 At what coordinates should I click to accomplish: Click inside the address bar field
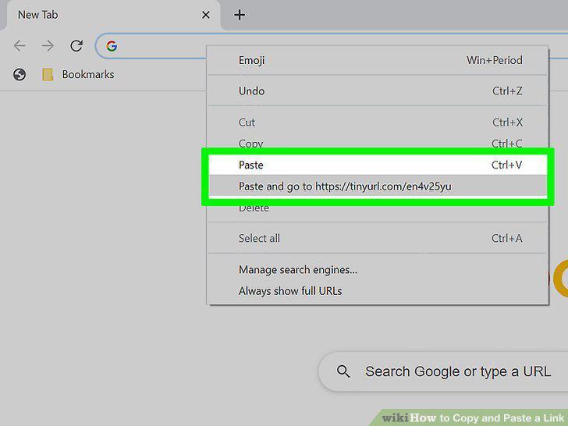(x=332, y=46)
